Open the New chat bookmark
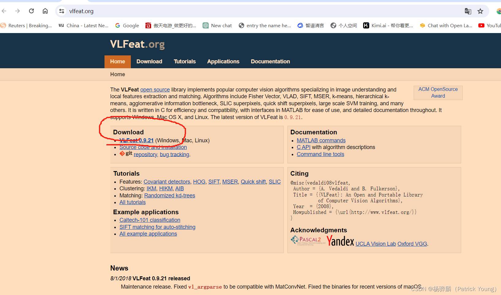Image resolution: width=501 pixels, height=295 pixels. pyautogui.click(x=217, y=25)
